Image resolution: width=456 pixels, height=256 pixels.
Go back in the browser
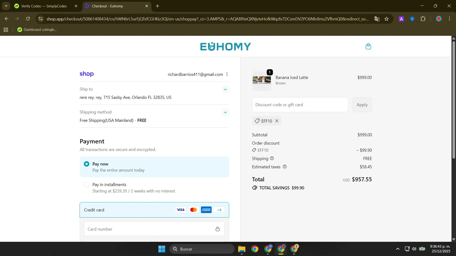[6, 19]
